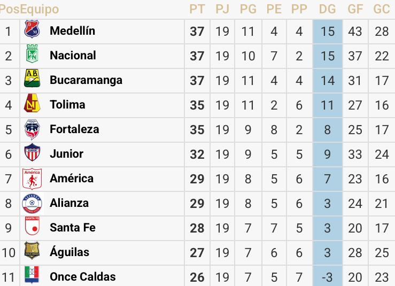The height and width of the screenshot is (286, 395).
Task: Click the Santa Fe team crest
Action: point(32,228)
